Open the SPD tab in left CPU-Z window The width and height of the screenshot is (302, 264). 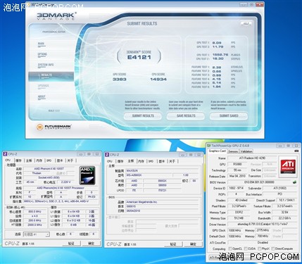[x=49, y=161]
